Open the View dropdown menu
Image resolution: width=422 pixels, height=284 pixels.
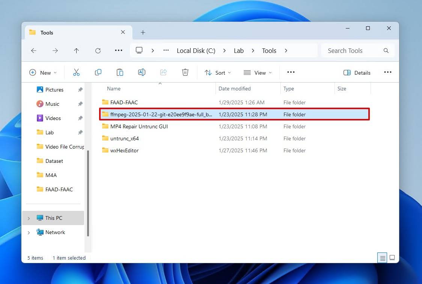[x=258, y=73]
